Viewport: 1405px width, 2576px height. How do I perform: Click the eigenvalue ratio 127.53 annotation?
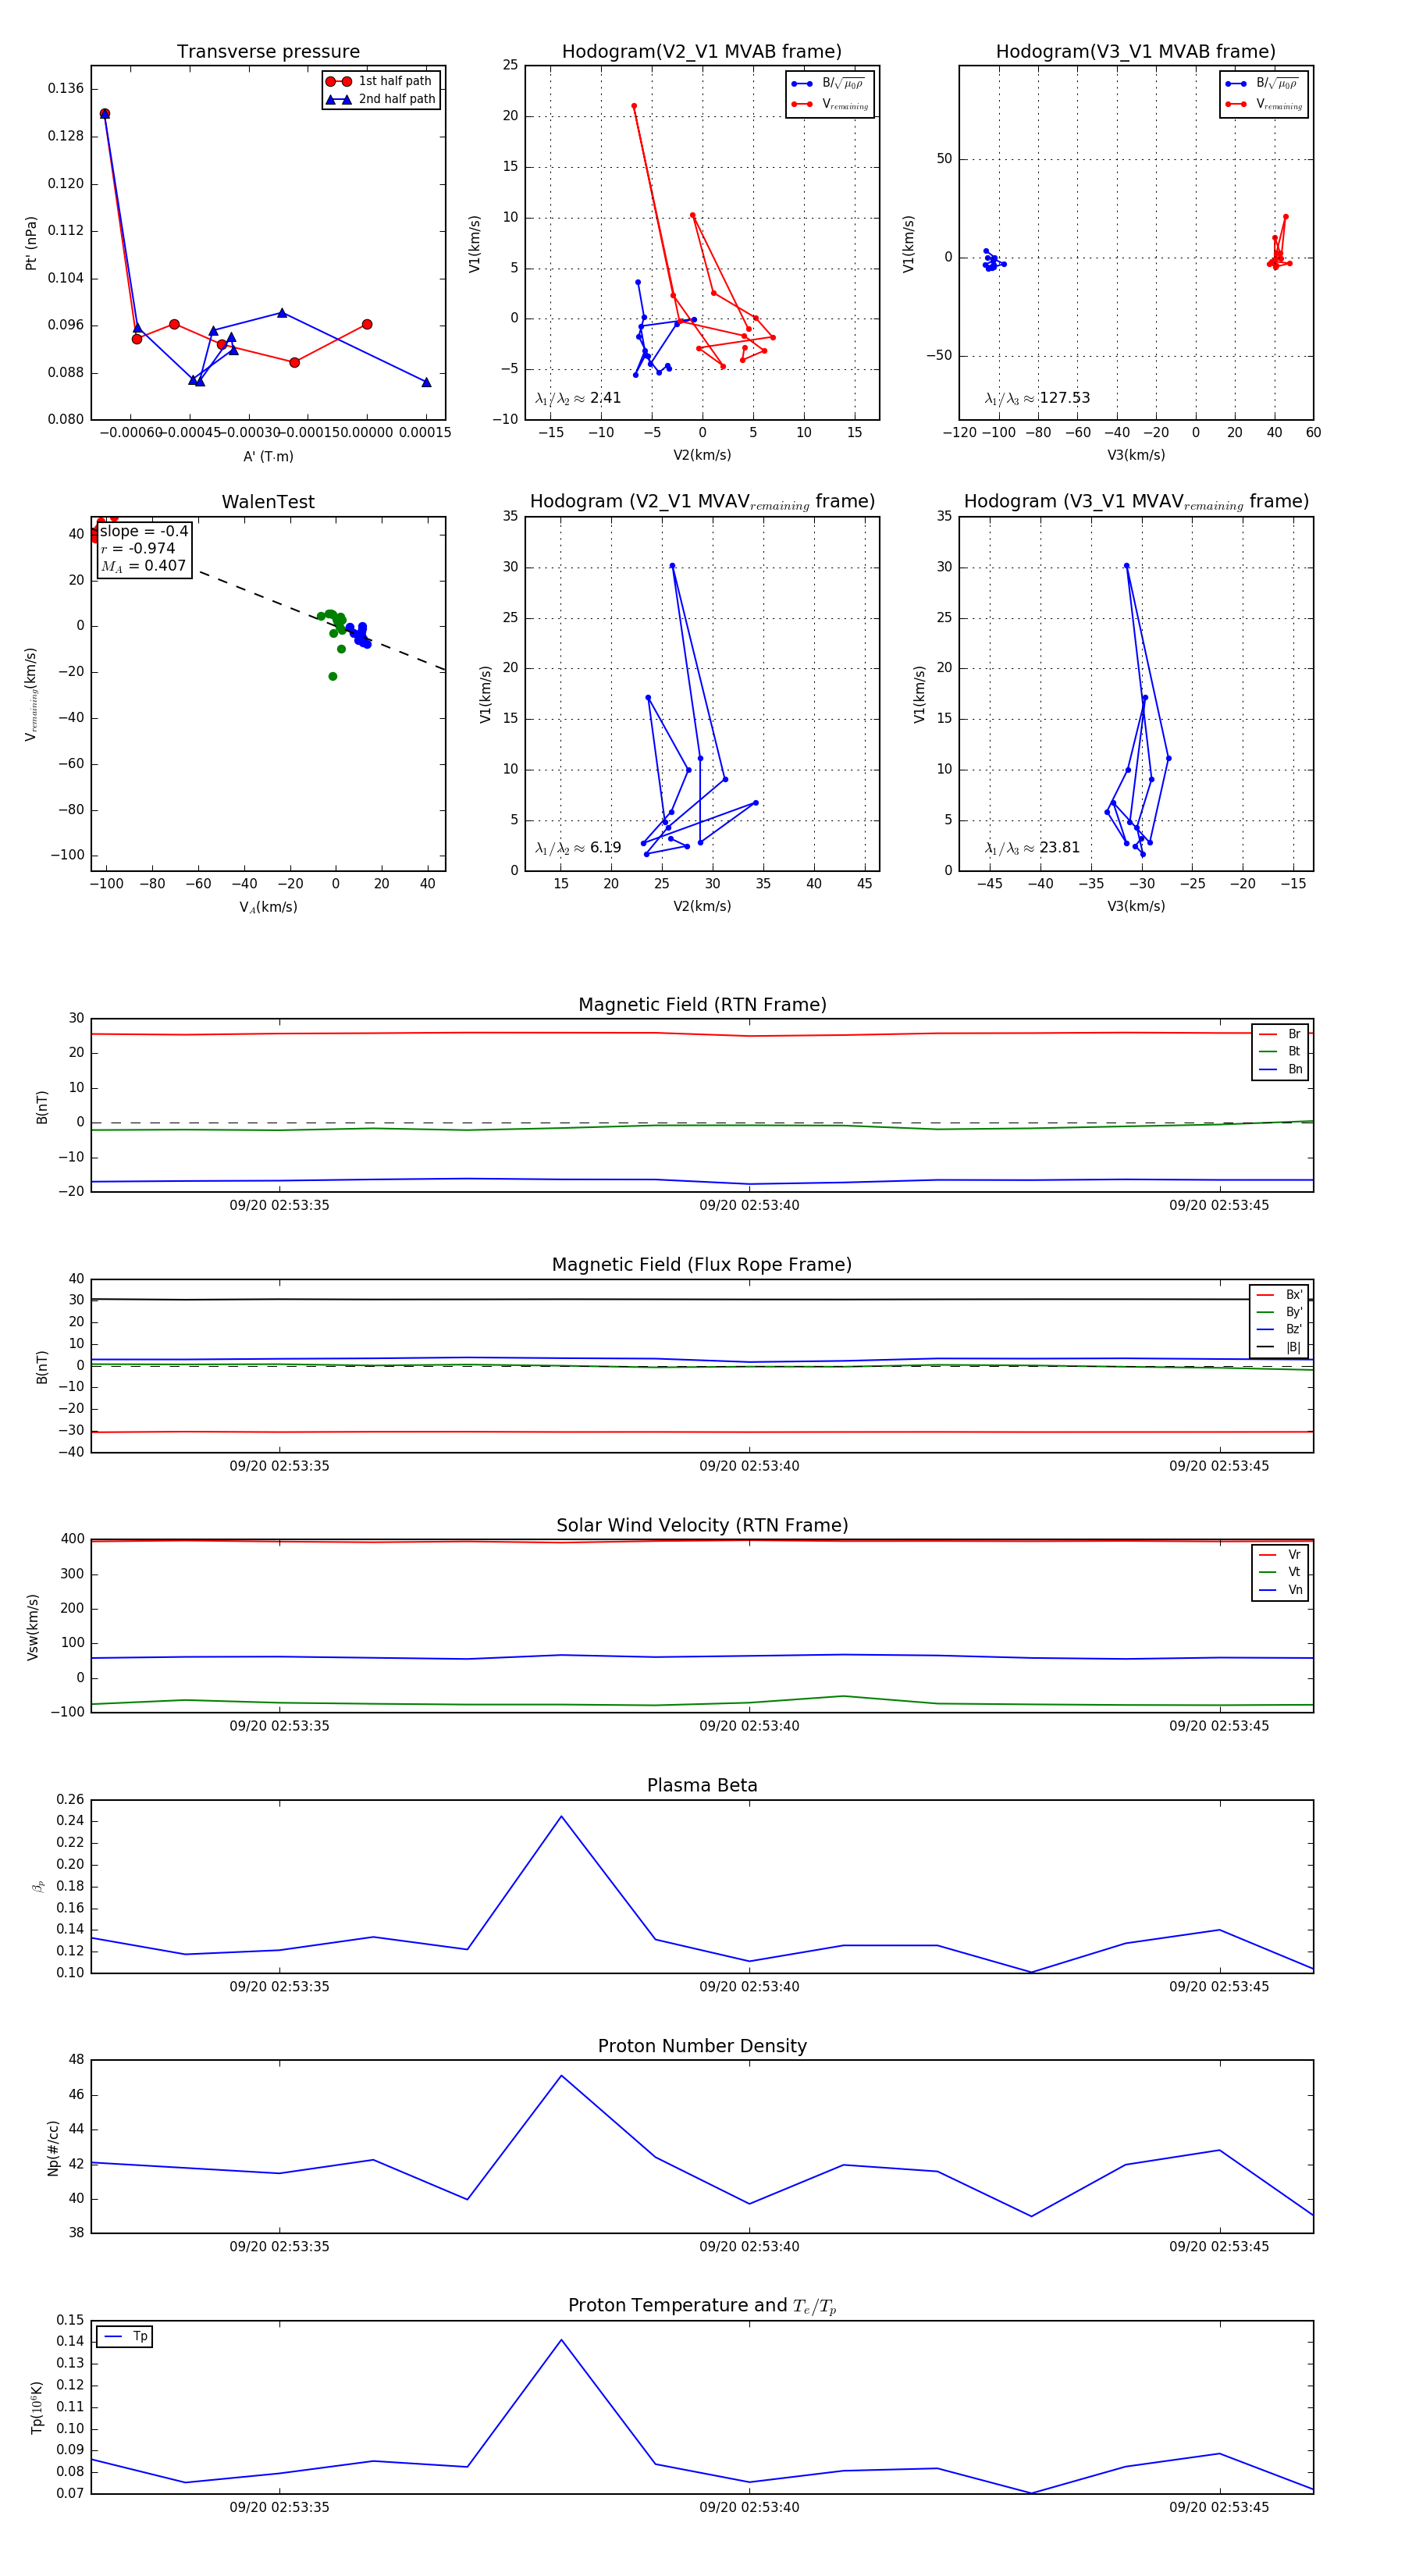1037,398
